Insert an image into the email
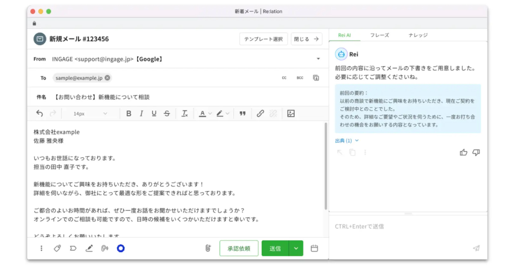 (291, 114)
